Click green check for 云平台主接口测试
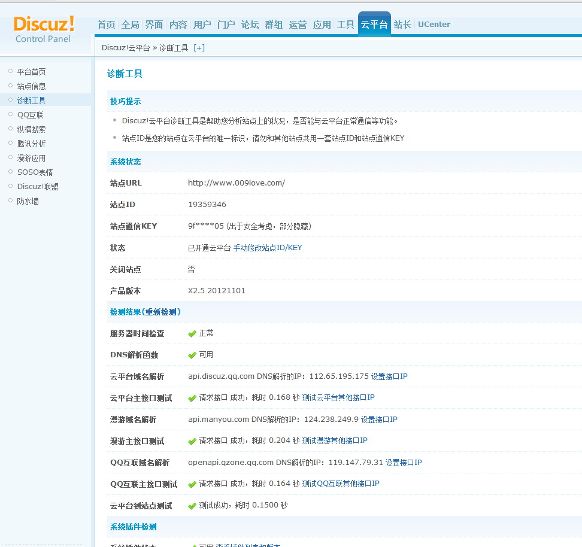 (192, 398)
